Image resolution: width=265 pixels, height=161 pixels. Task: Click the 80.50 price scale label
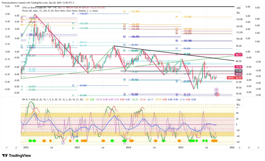239,61
